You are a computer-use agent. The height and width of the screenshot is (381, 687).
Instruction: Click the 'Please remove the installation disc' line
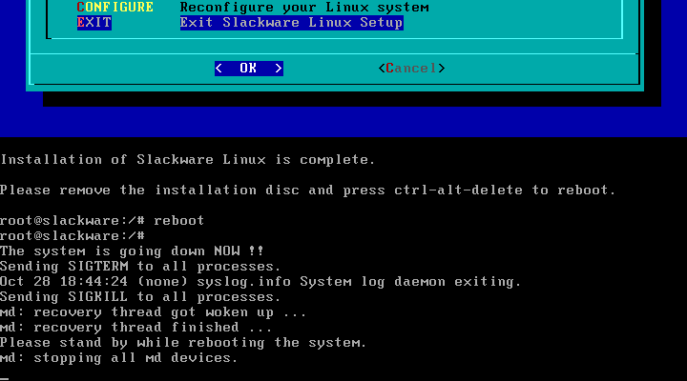[x=308, y=190]
